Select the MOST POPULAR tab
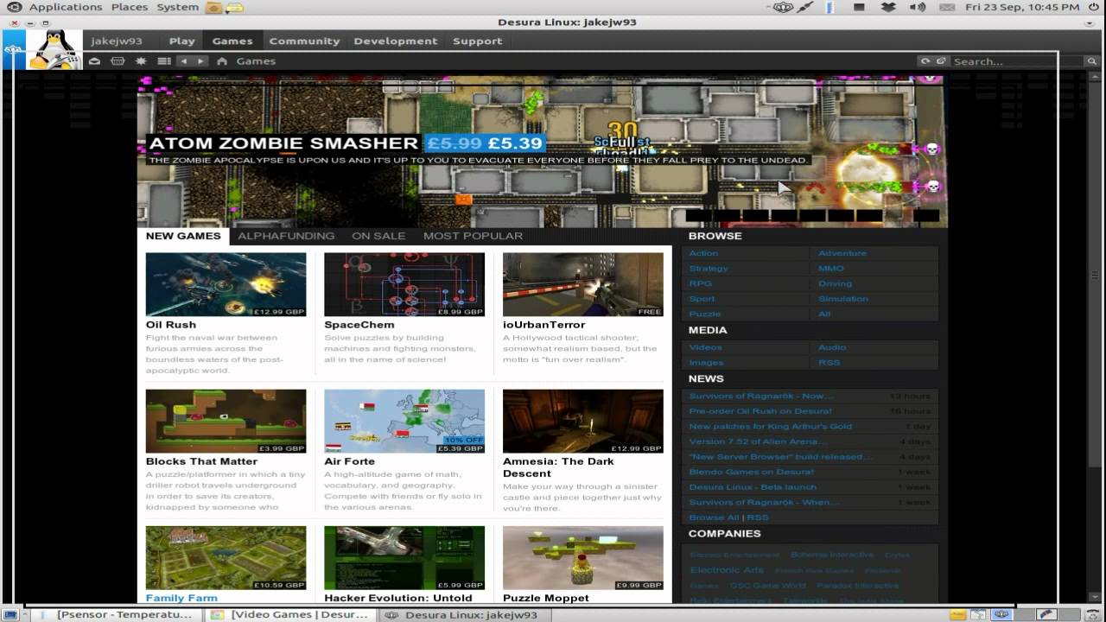Image resolution: width=1106 pixels, height=622 pixels. tap(473, 236)
